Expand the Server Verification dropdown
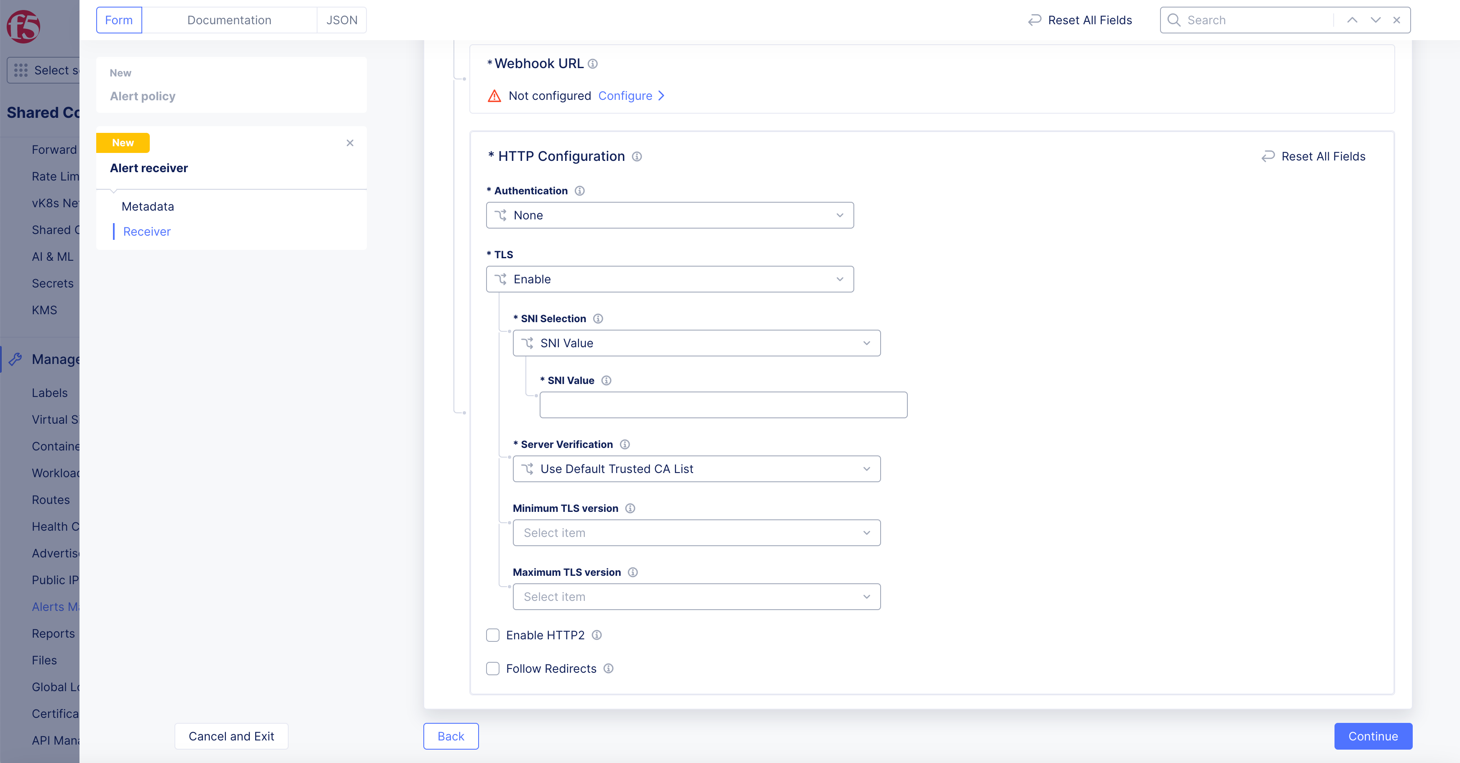 click(x=696, y=469)
